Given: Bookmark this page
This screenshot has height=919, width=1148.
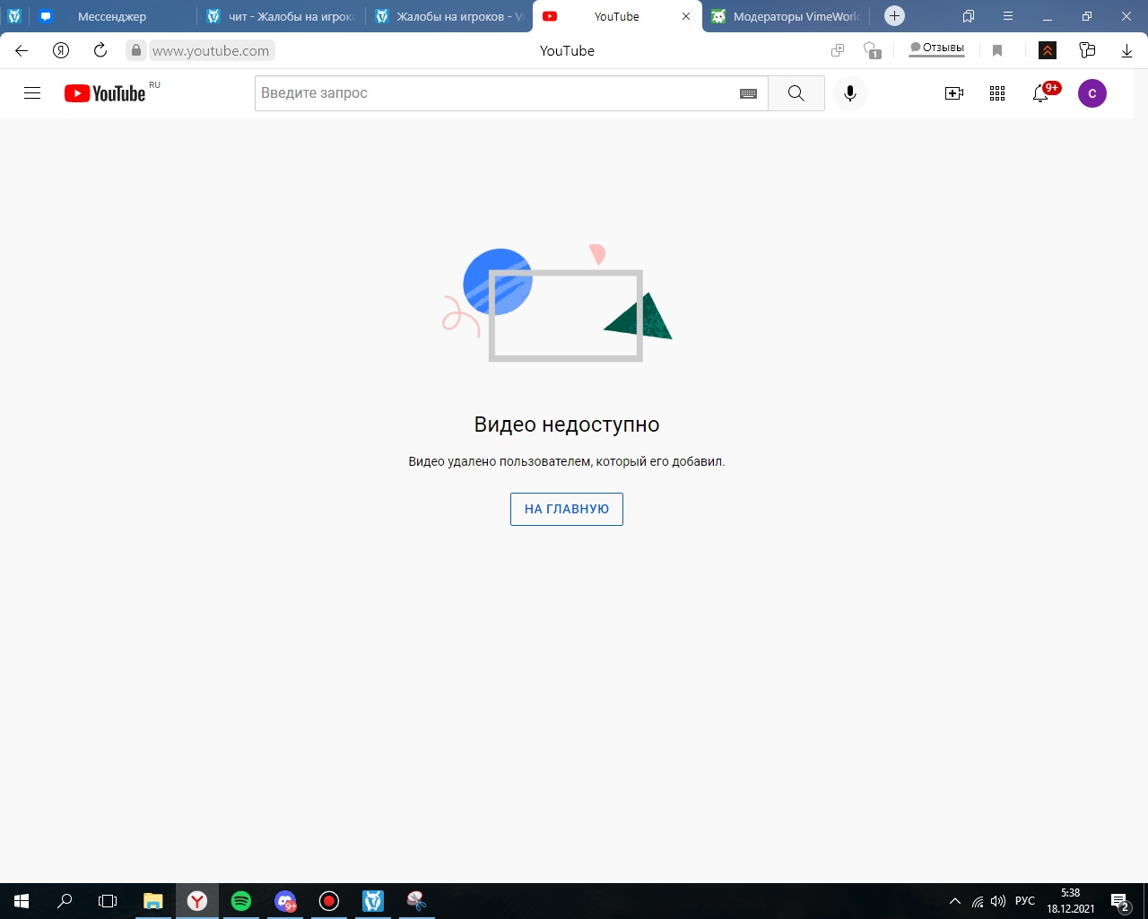Looking at the screenshot, I should [x=997, y=50].
